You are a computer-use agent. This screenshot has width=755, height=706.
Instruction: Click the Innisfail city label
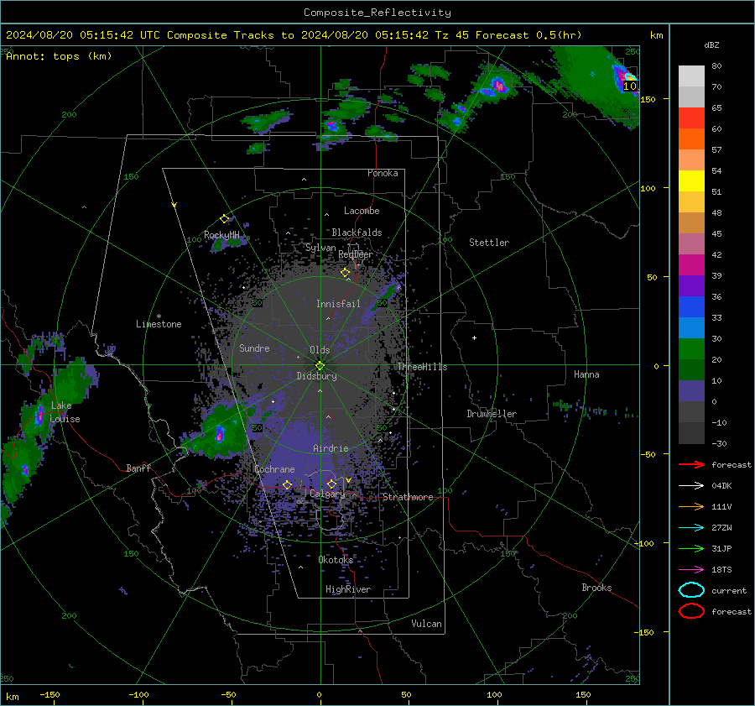[338, 304]
